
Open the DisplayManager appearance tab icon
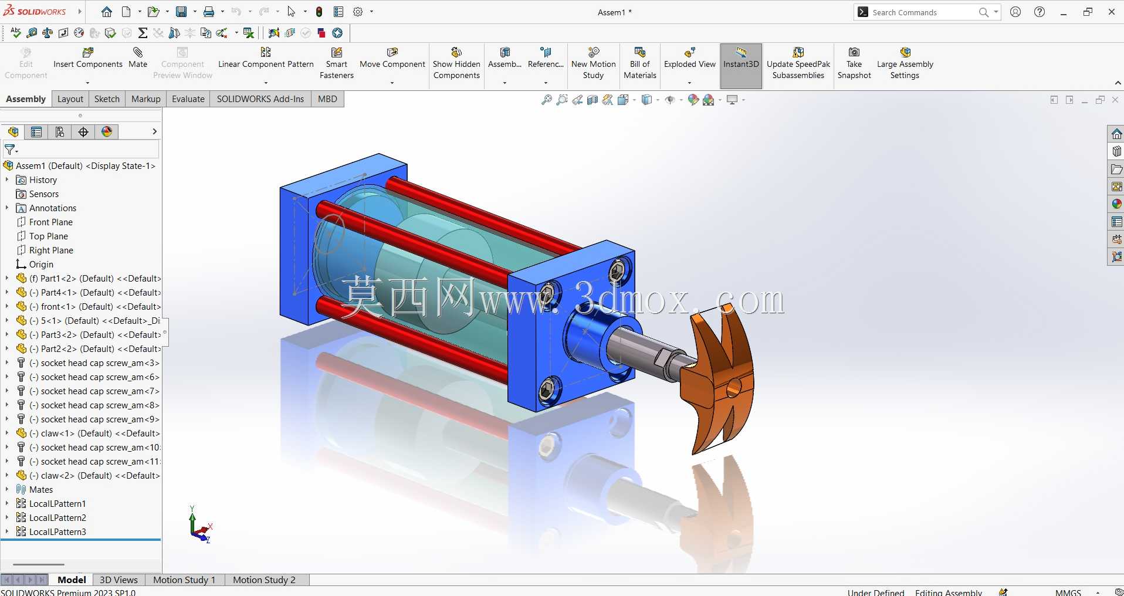107,132
